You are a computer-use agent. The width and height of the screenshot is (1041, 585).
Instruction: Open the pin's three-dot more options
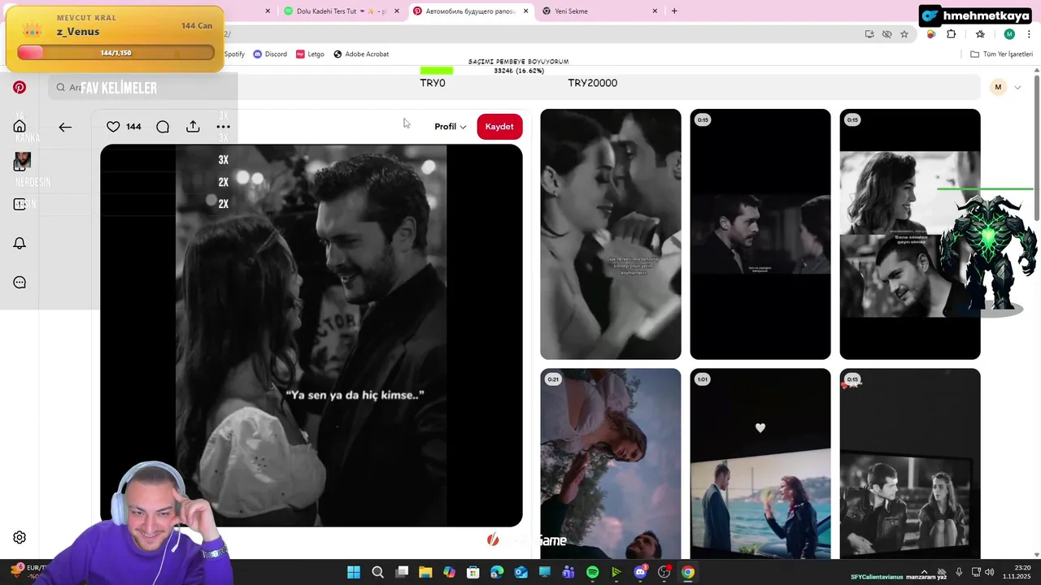(x=223, y=127)
